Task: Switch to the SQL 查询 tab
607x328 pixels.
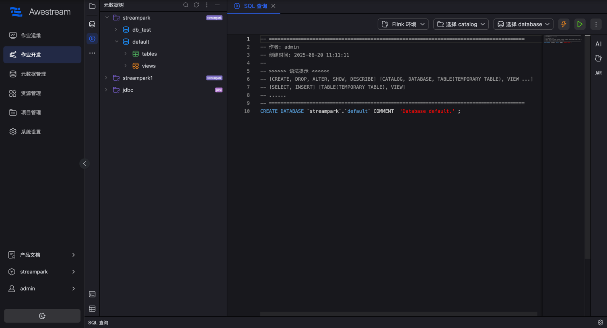Action: click(x=255, y=6)
